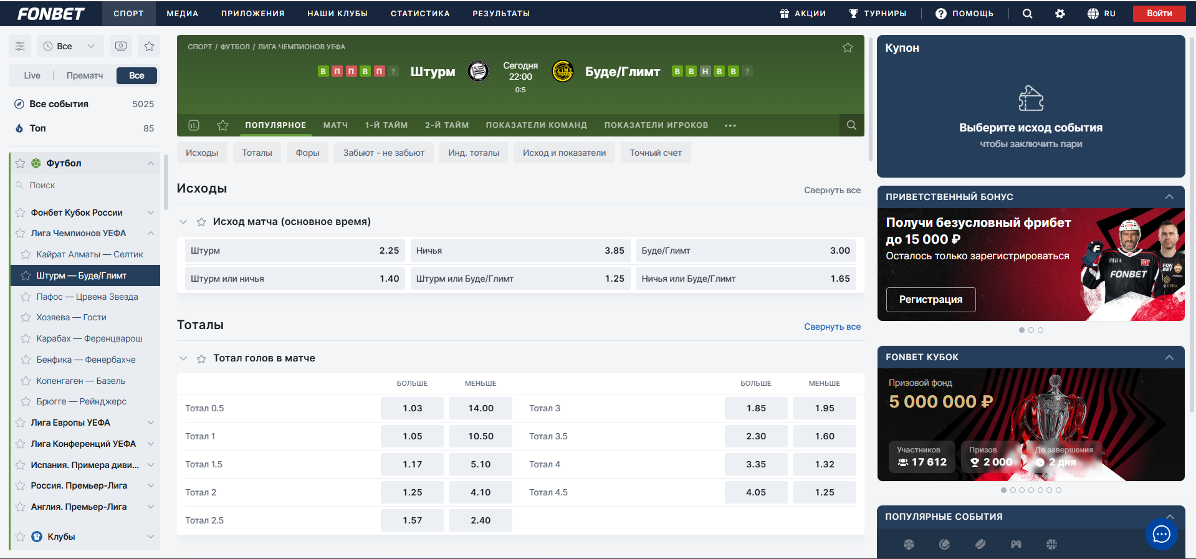The width and height of the screenshot is (1196, 559).
Task: Click the filter sliders icon in sidebar
Action: [20, 46]
